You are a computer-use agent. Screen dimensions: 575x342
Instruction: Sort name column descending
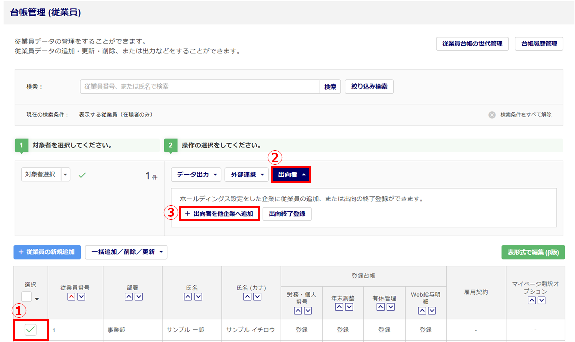pos(198,297)
